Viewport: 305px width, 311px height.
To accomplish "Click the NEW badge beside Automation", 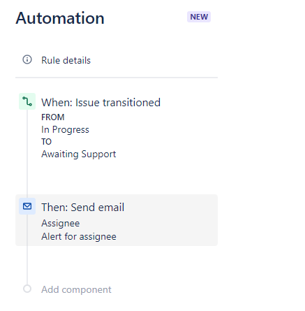I will point(199,17).
